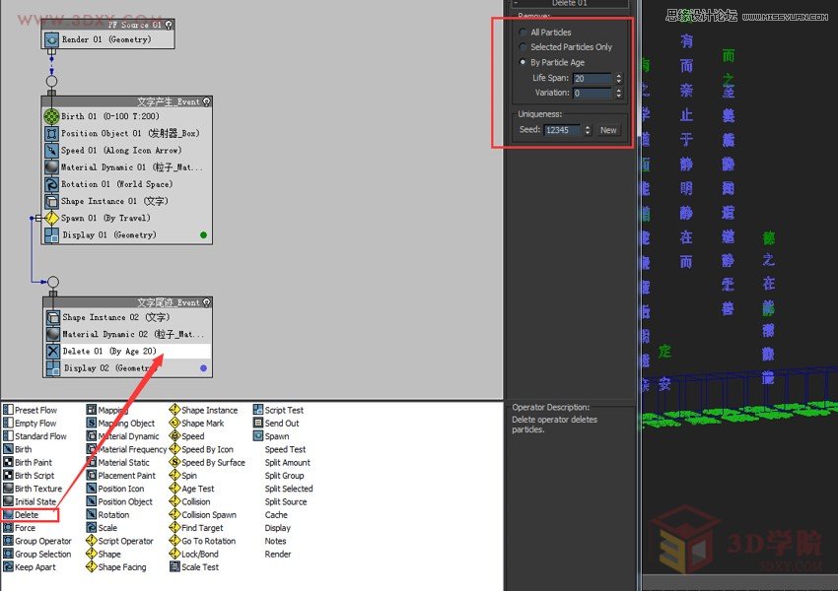Select the Scale Test item
The height and width of the screenshot is (591, 838).
(x=194, y=567)
